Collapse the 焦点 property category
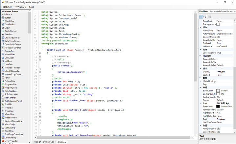The image size is (236, 144). 200,50
